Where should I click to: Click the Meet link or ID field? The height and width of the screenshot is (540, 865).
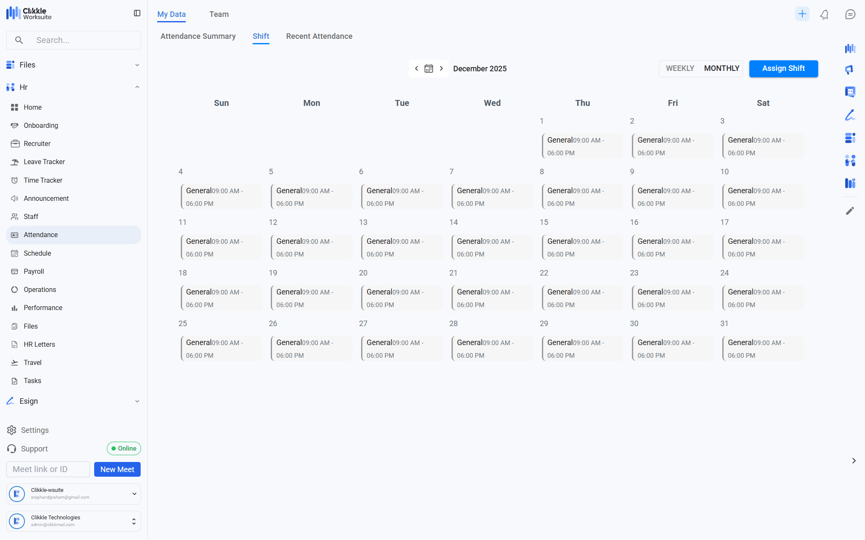[x=48, y=470]
